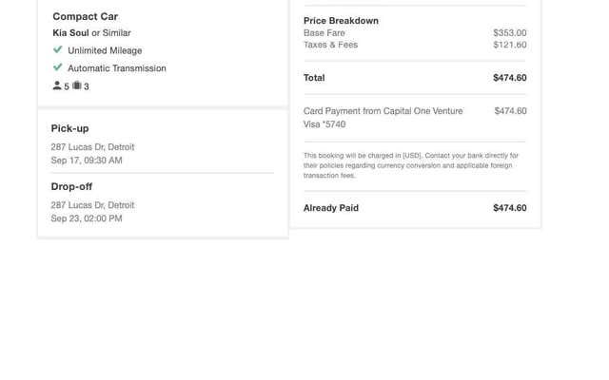The image size is (609, 380).
Task: Click the Base Fare amount $353.00
Action: click(x=510, y=33)
